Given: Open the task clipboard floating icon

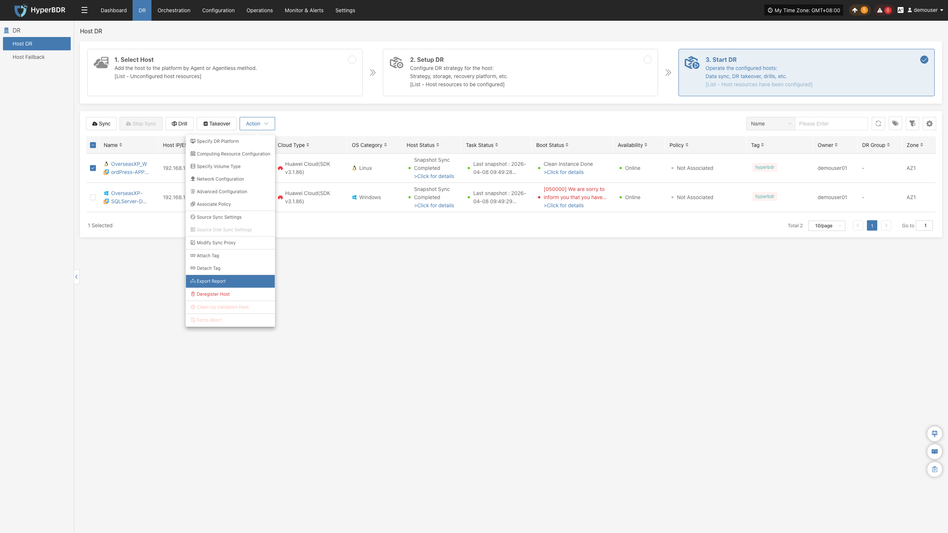Looking at the screenshot, I should [x=934, y=469].
